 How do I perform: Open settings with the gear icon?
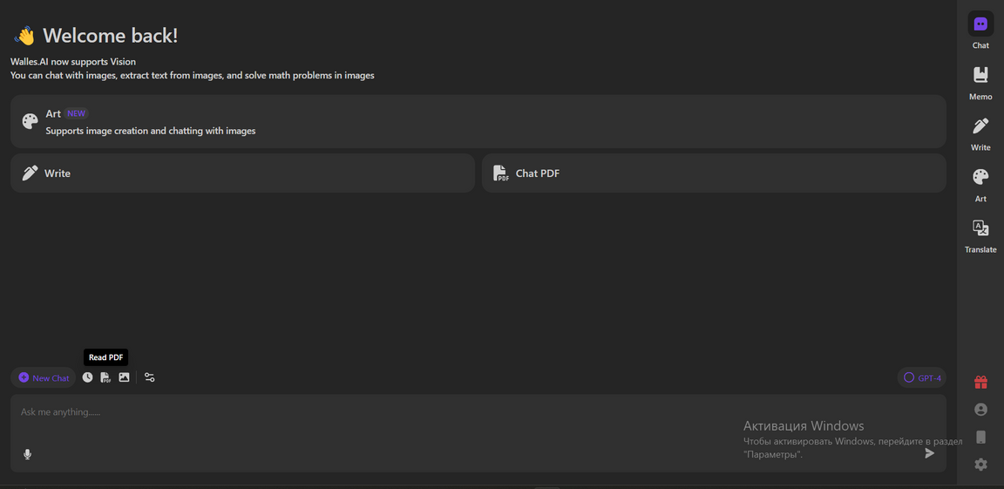tap(980, 465)
